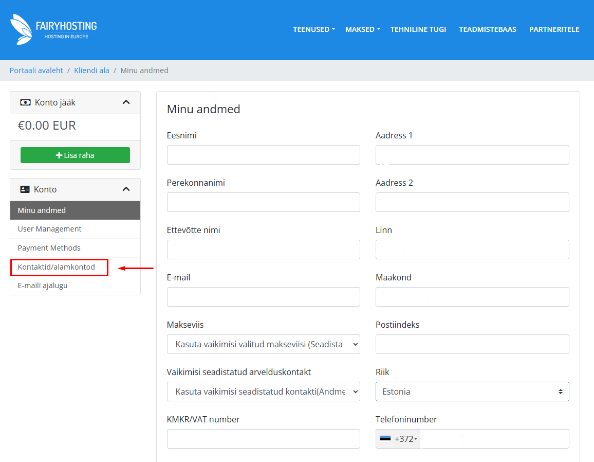
Task: Click the Perekonnanimi input field
Action: [x=263, y=202]
